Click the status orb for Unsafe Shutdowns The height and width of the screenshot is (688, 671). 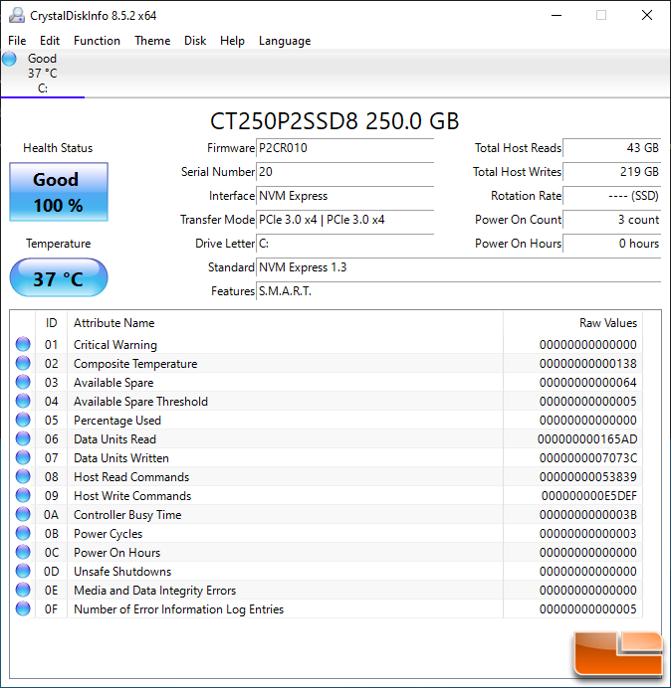[x=23, y=571]
